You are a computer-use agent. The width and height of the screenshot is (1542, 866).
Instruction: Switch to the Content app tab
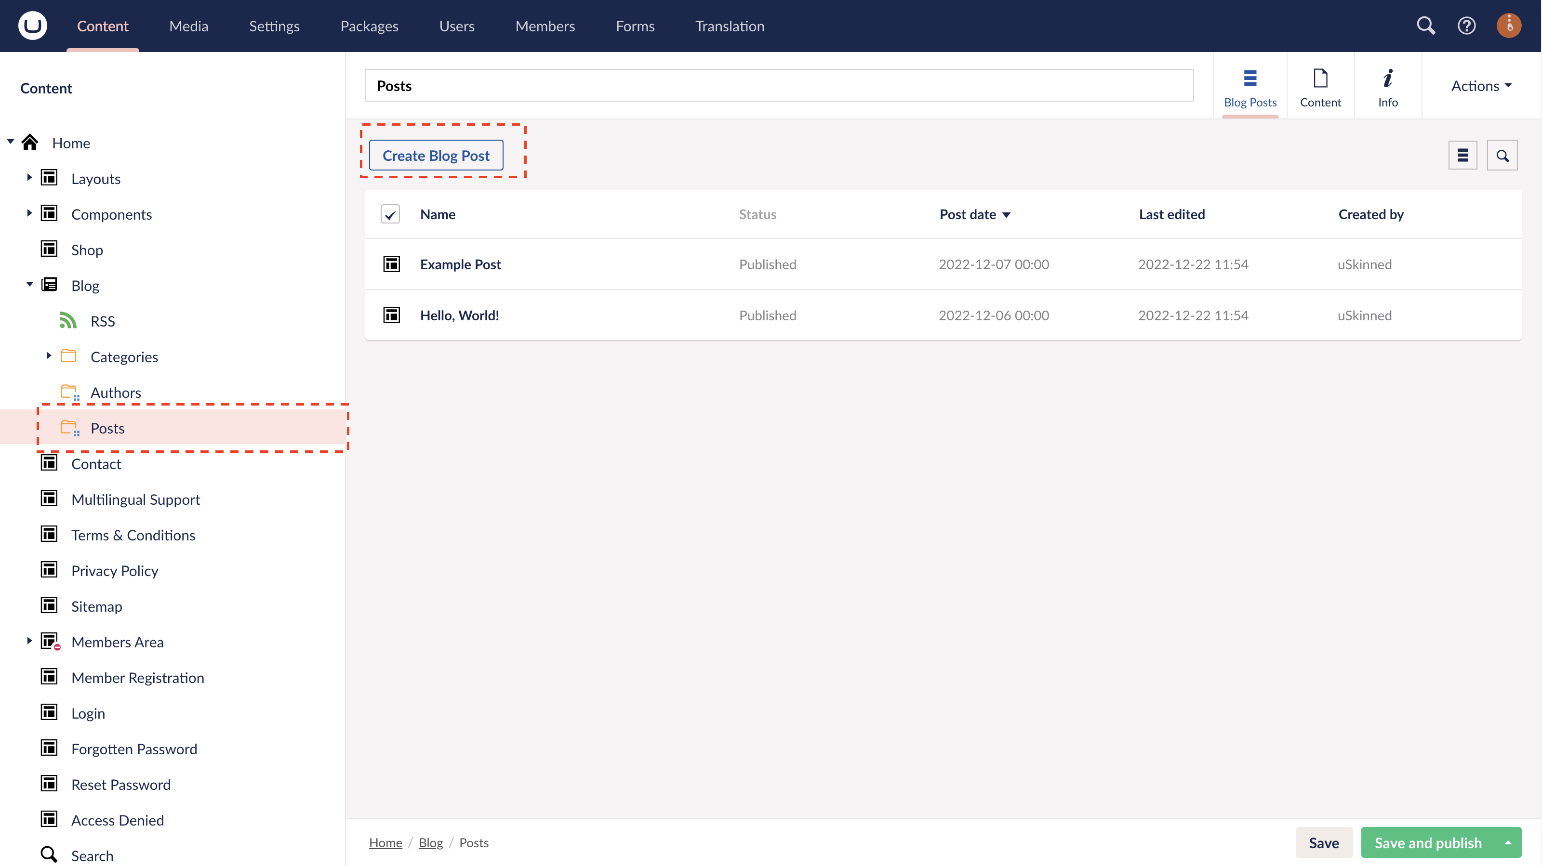click(x=1320, y=87)
